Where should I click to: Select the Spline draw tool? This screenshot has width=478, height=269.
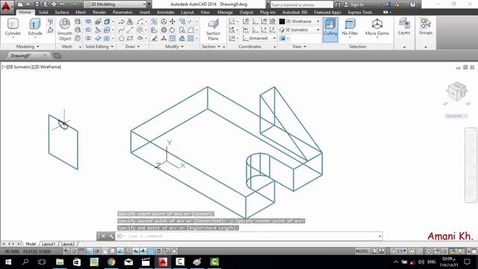pos(121,30)
